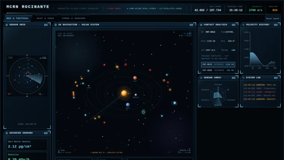Click the Velocity History panel grip handle
284x160 pixels.
[275, 25]
